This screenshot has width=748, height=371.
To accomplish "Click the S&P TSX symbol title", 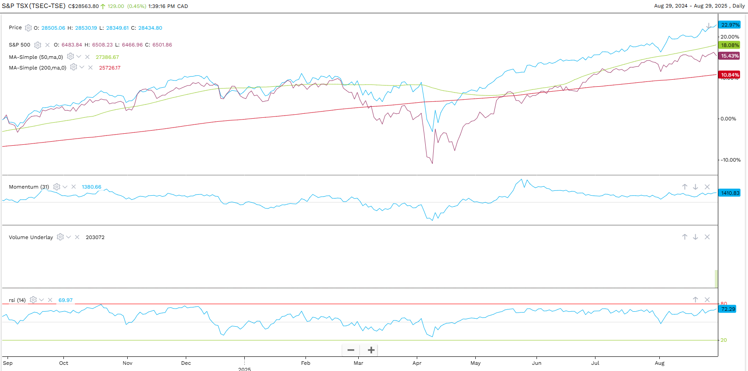I will click(x=34, y=6).
